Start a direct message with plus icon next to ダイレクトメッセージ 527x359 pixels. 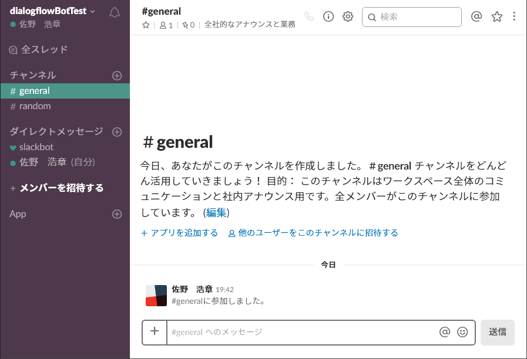[x=117, y=132]
